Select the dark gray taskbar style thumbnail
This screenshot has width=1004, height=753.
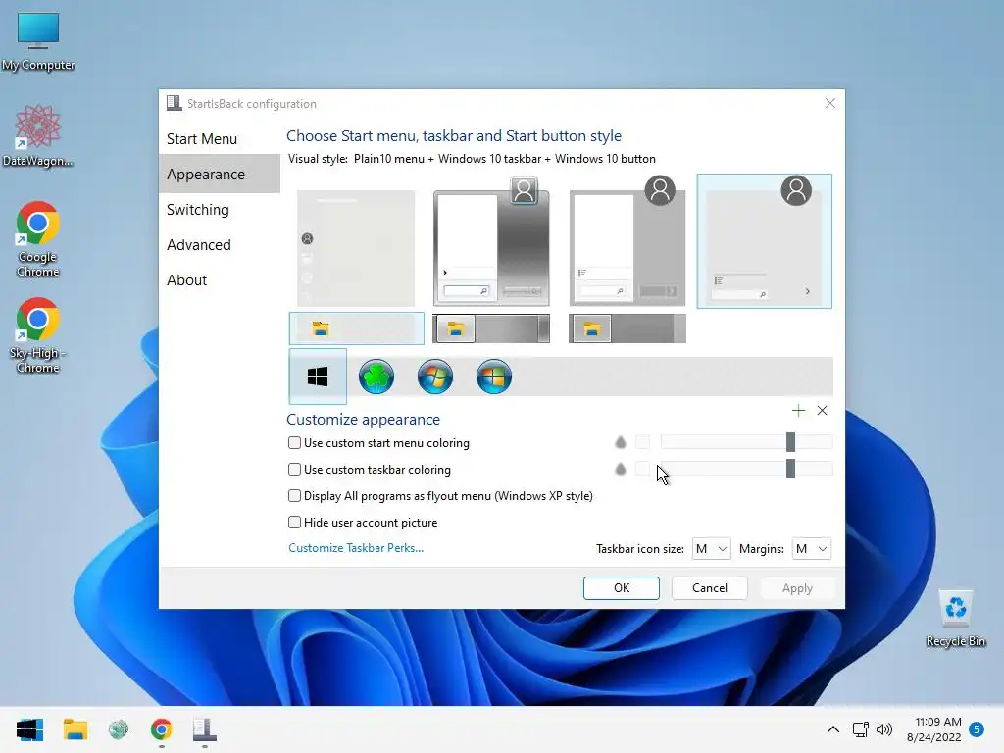[x=627, y=328]
